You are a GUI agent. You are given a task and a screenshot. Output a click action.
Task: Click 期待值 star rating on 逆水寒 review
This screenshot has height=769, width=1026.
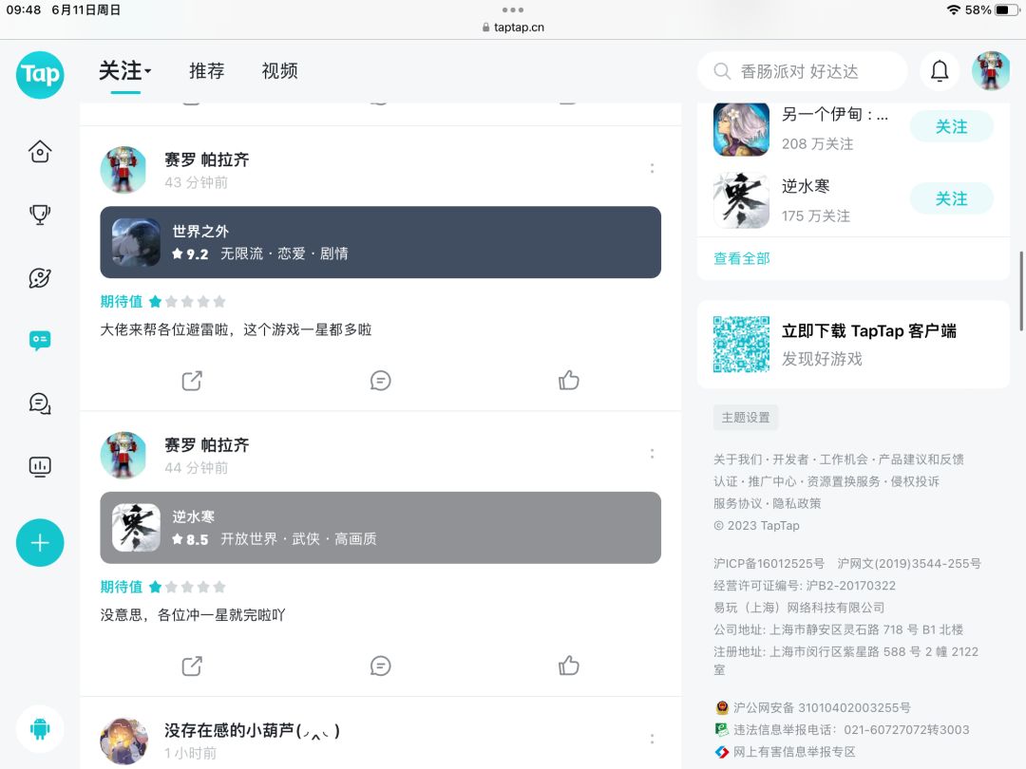(x=187, y=587)
